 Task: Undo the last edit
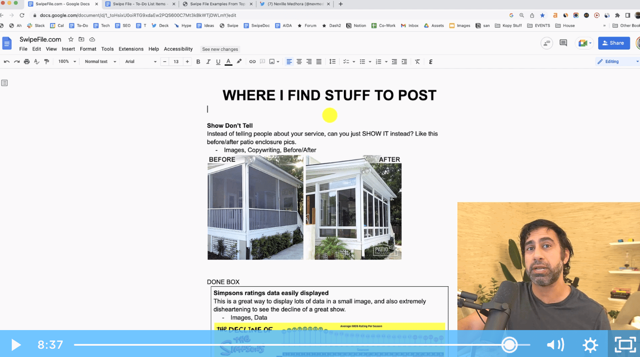coord(7,62)
